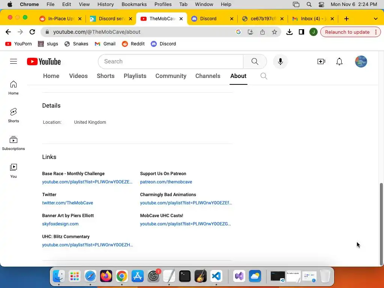This screenshot has height=288, width=384.
Task: Go to Home in left sidebar
Action: [x=13, y=88]
